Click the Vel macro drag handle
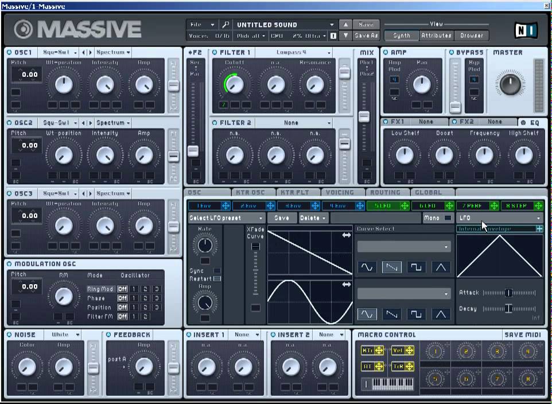552x404 pixels. [x=409, y=351]
